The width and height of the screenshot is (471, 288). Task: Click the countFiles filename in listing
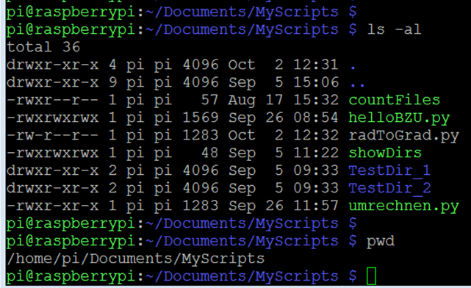click(x=394, y=100)
